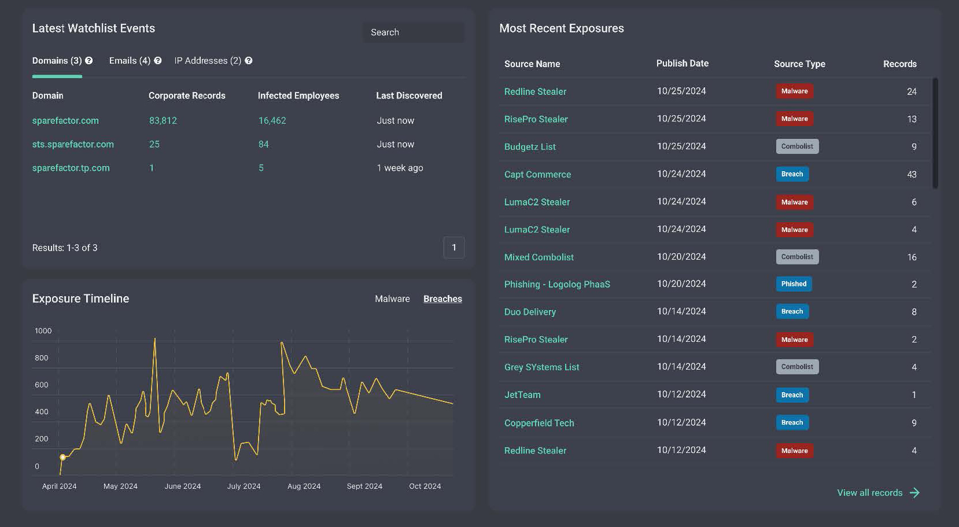Click the April 2024 data point marker
The image size is (959, 527).
pos(63,457)
